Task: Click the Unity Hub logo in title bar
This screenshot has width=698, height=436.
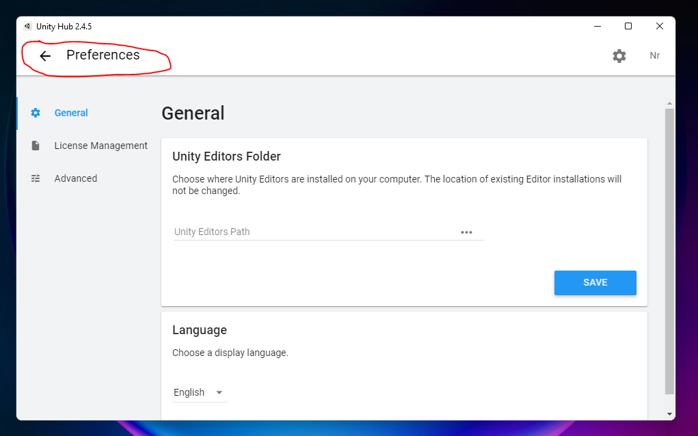Action: pyautogui.click(x=27, y=26)
